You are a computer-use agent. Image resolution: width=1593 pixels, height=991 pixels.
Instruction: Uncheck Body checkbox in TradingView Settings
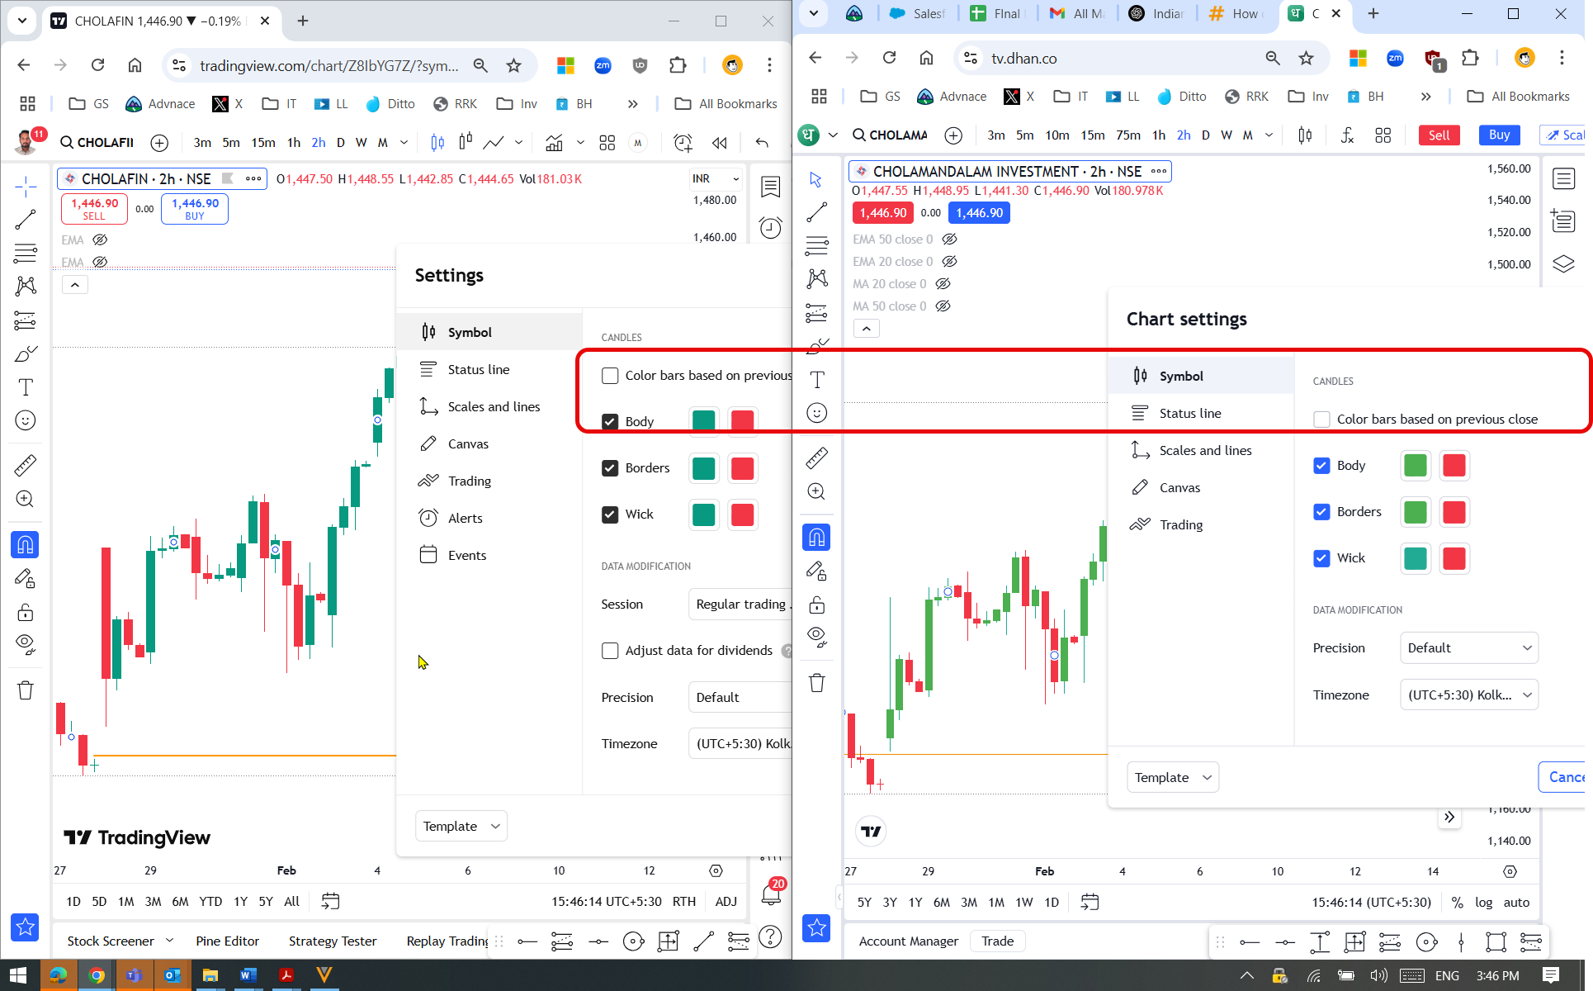610,421
